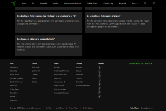Open Legal Terms link
The width and height of the screenshot is (166, 111).
(x=60, y=108)
